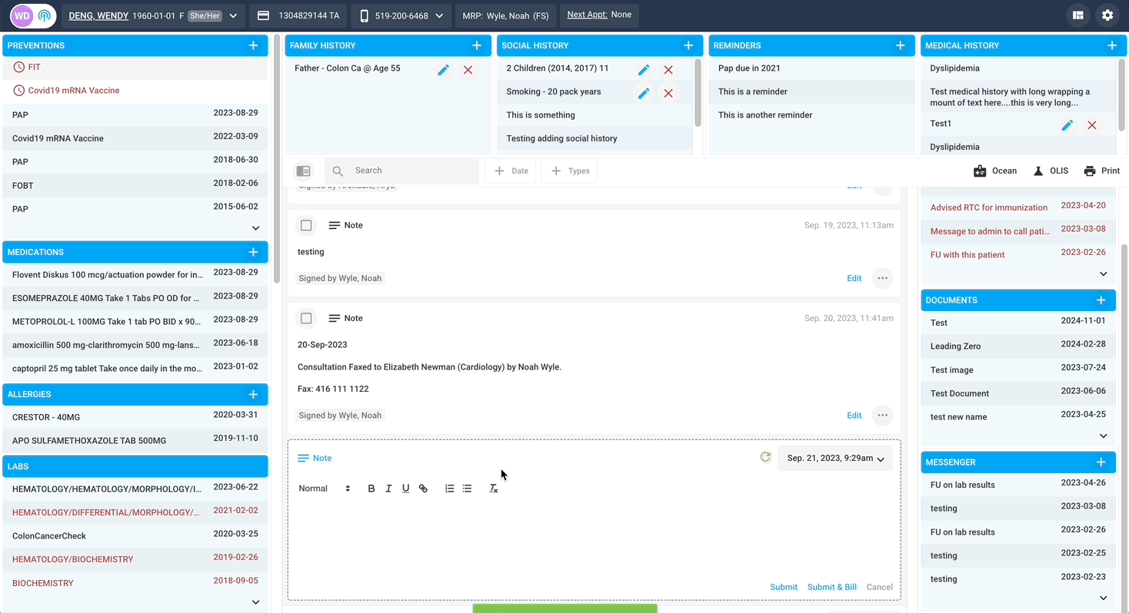Viewport: 1129px width, 613px height.
Task: Click the green refresh icon in new note
Action: tap(765, 457)
